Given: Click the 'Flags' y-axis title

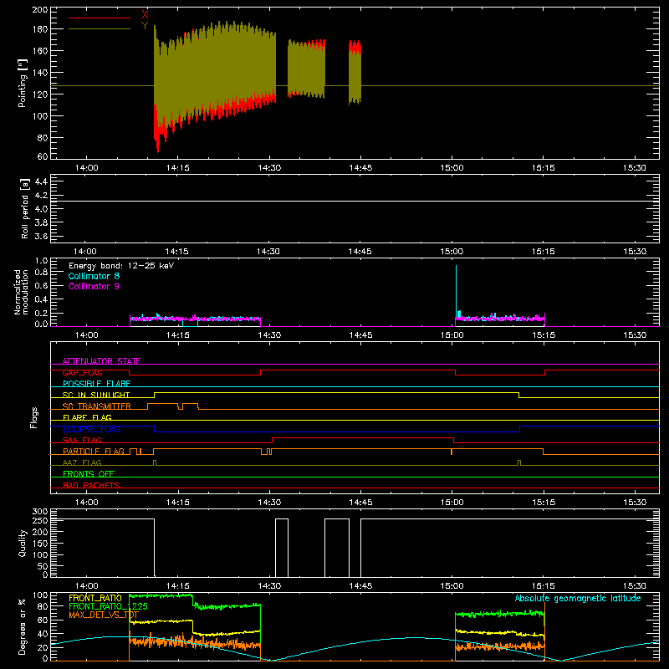Looking at the screenshot, I should coord(33,417).
